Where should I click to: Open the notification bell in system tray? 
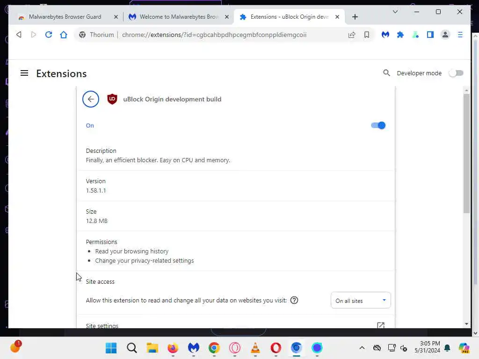[447, 348]
